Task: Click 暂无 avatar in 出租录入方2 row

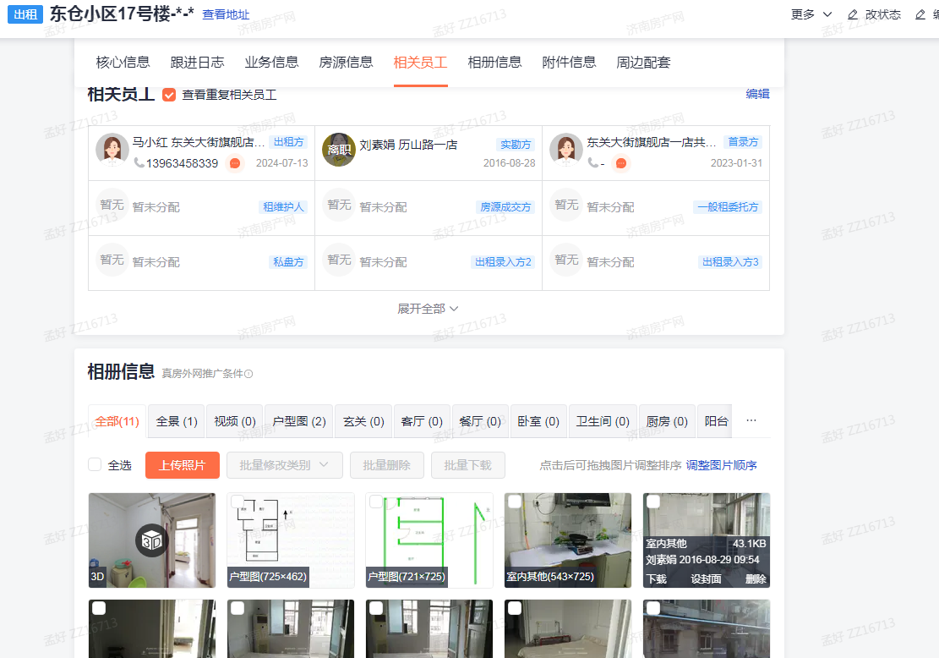Action: pyautogui.click(x=339, y=260)
